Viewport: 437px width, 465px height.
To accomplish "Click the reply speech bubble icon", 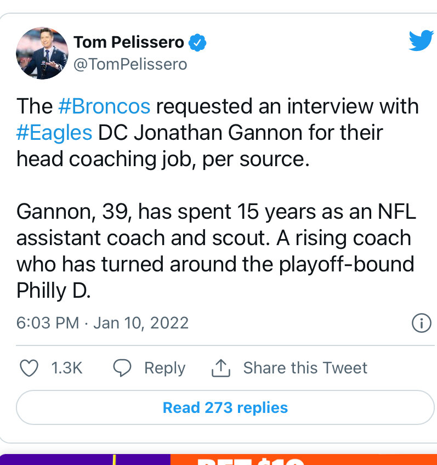I will [122, 368].
